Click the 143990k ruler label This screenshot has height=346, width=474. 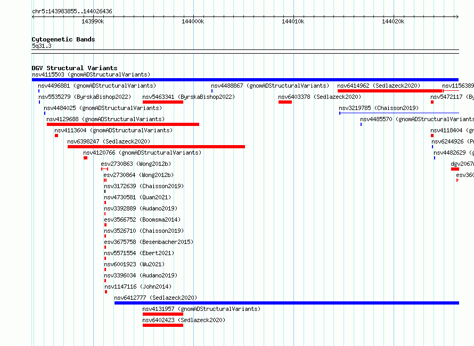click(x=93, y=21)
